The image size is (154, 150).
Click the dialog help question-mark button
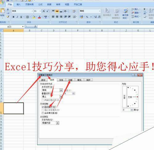[134, 75]
